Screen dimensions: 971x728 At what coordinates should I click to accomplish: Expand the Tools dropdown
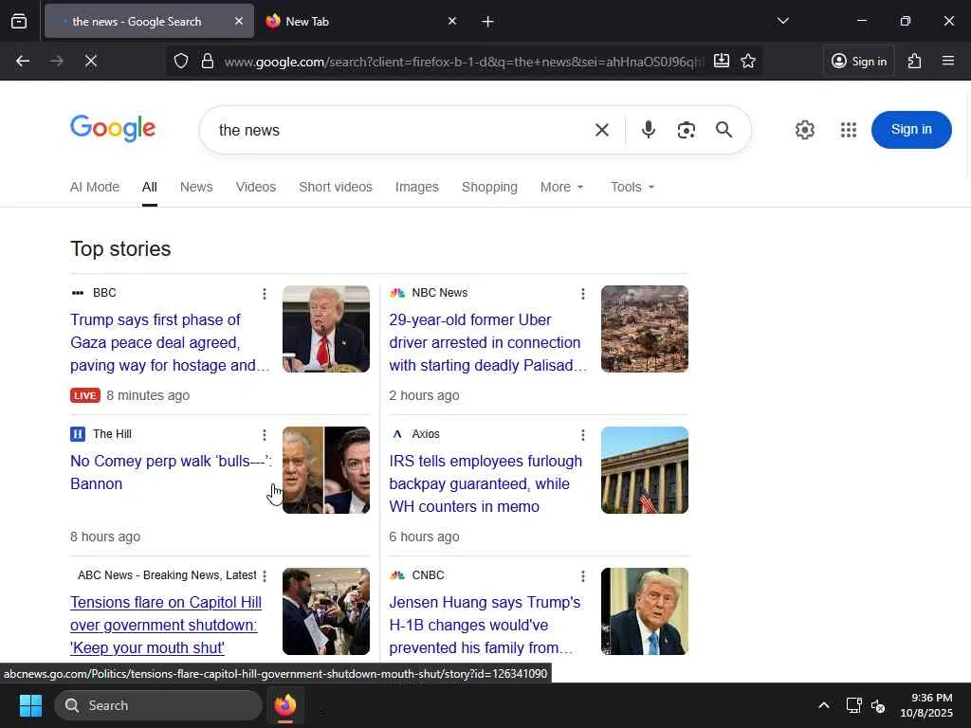pos(632,187)
